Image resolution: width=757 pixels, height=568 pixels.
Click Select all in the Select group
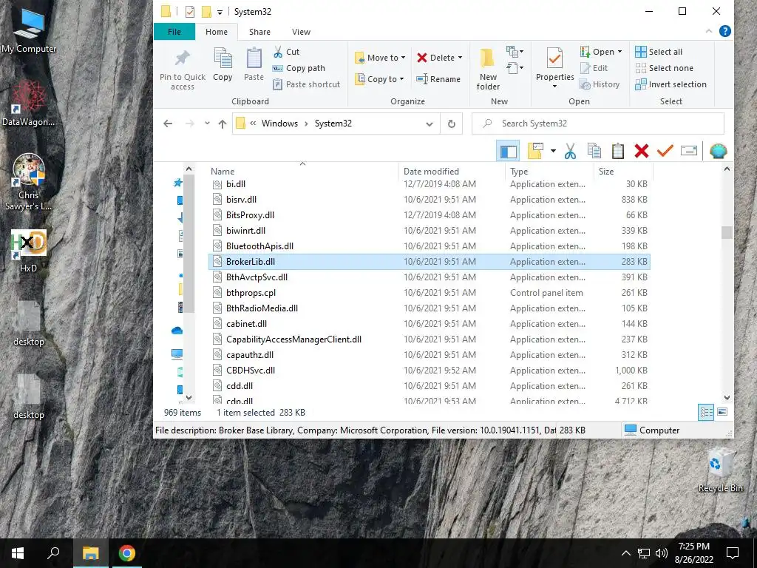tap(659, 52)
